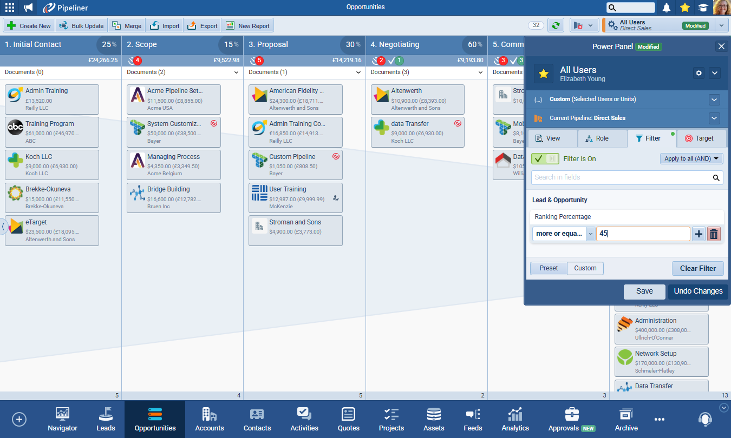Viewport: 731px width, 438px height.
Task: Open the profile dropdown arrow in toolbar
Action: point(721,25)
